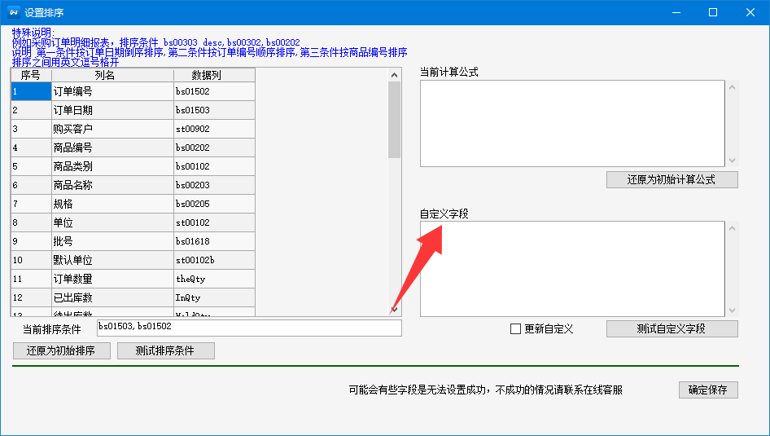The height and width of the screenshot is (436, 770).
Task: Click 还原为初始计算公式 button
Action: pyautogui.click(x=672, y=180)
